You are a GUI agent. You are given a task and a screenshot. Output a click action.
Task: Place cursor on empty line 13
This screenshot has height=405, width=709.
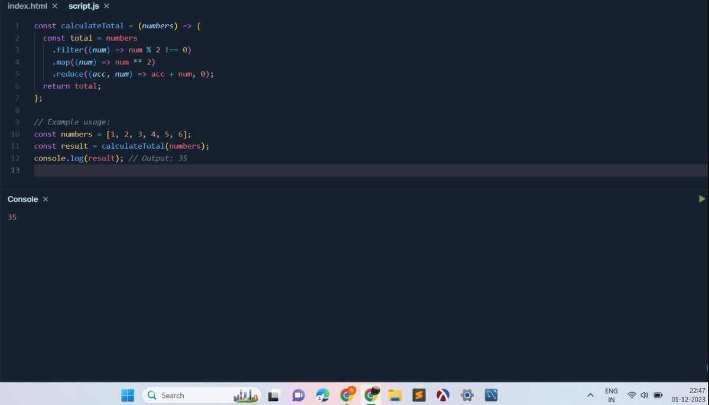371,170
